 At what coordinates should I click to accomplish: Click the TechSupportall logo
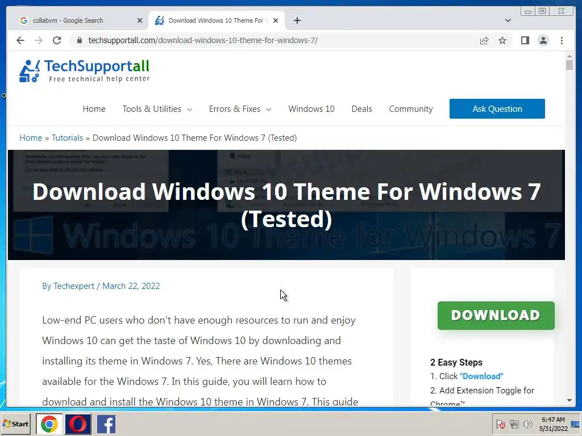click(x=84, y=71)
